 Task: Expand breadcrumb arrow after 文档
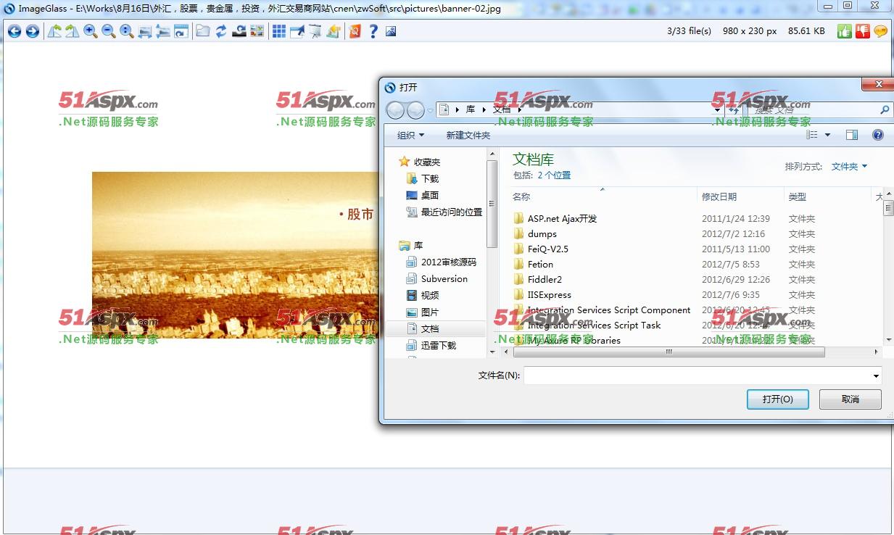[520, 109]
